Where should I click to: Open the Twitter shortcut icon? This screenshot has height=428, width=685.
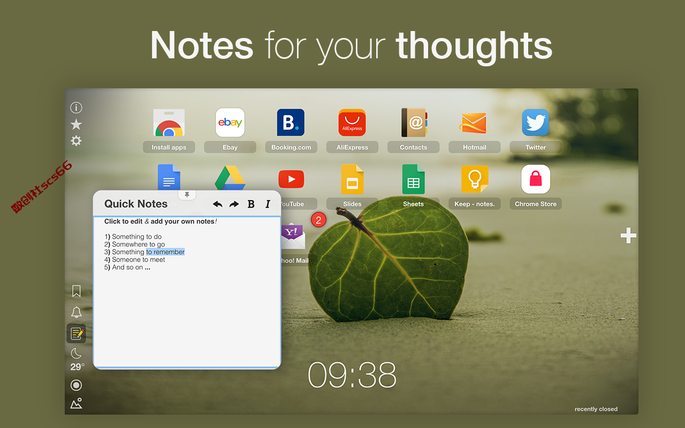536,123
